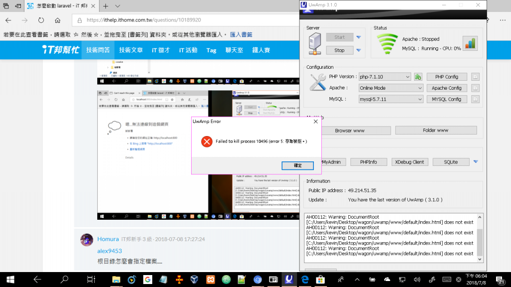
Task: Open the volume control in tray
Action: (x=417, y=280)
